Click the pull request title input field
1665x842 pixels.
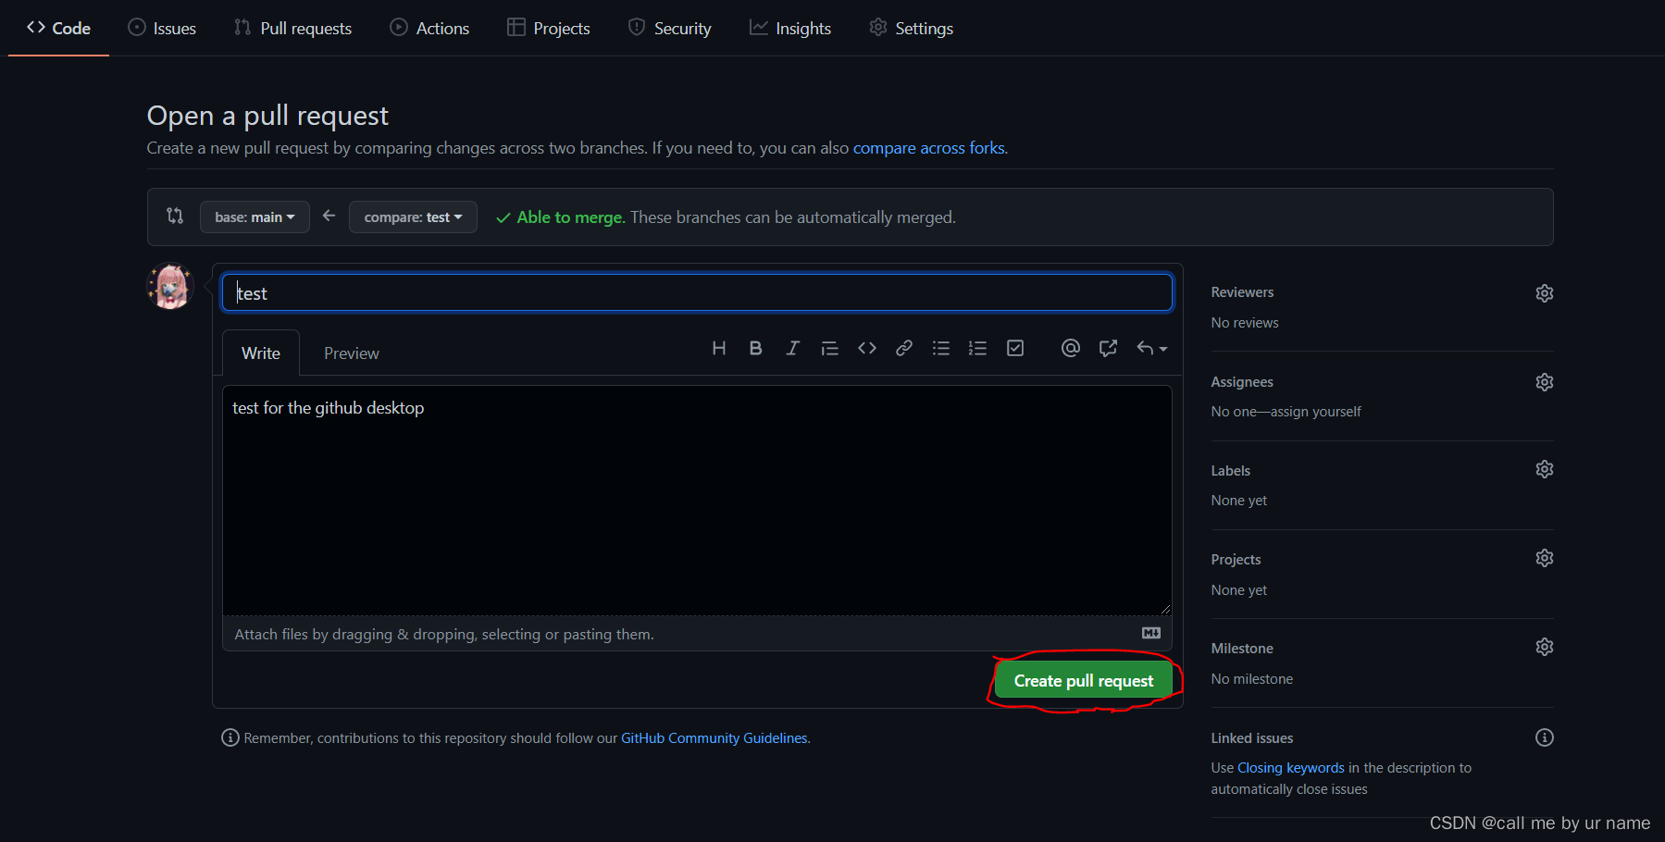[x=697, y=292]
